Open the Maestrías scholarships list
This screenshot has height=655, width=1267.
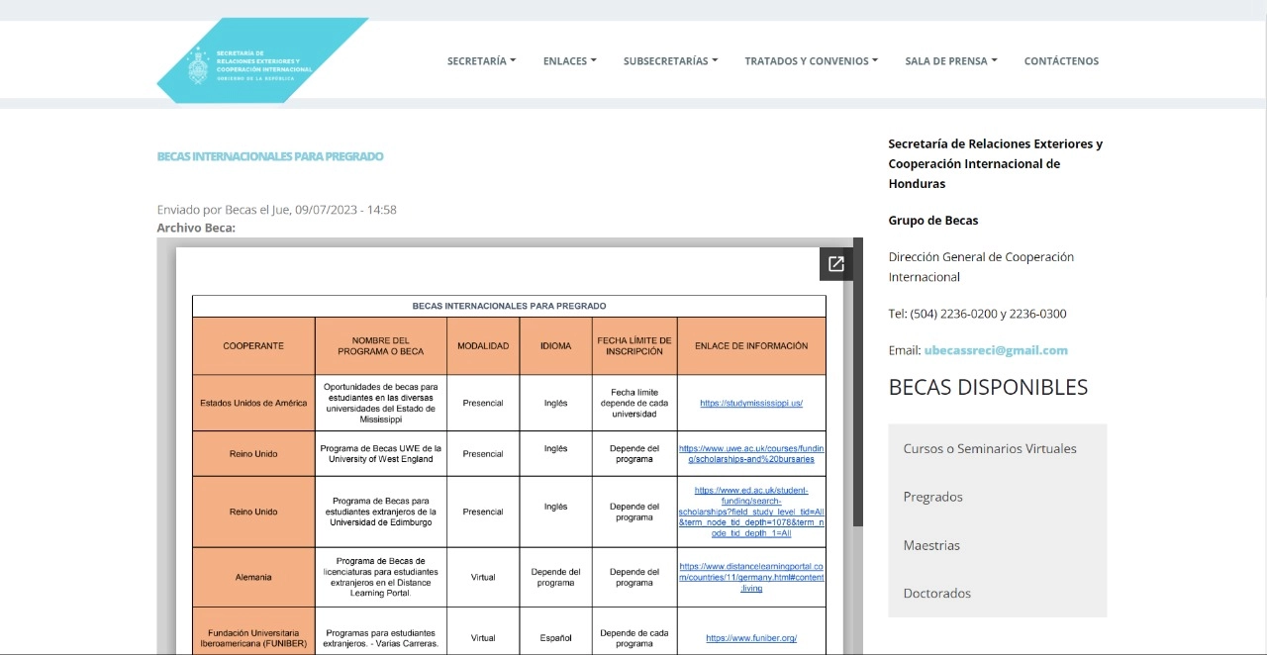click(x=931, y=545)
